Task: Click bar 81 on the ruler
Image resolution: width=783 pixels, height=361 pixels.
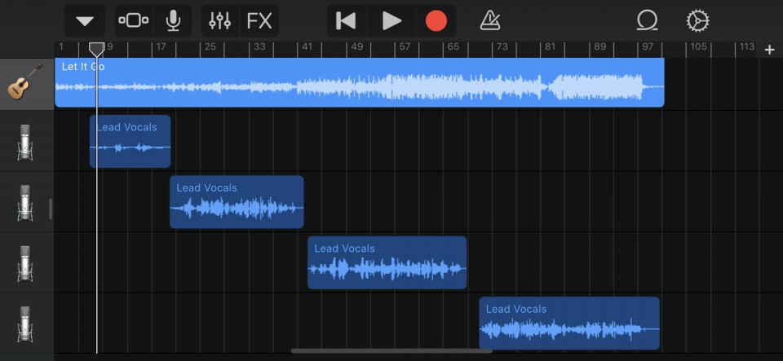Action: click(x=550, y=47)
